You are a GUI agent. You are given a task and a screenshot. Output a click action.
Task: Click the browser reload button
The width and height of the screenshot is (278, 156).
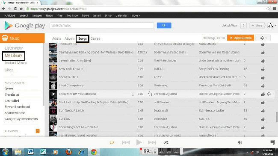[x=15, y=9]
